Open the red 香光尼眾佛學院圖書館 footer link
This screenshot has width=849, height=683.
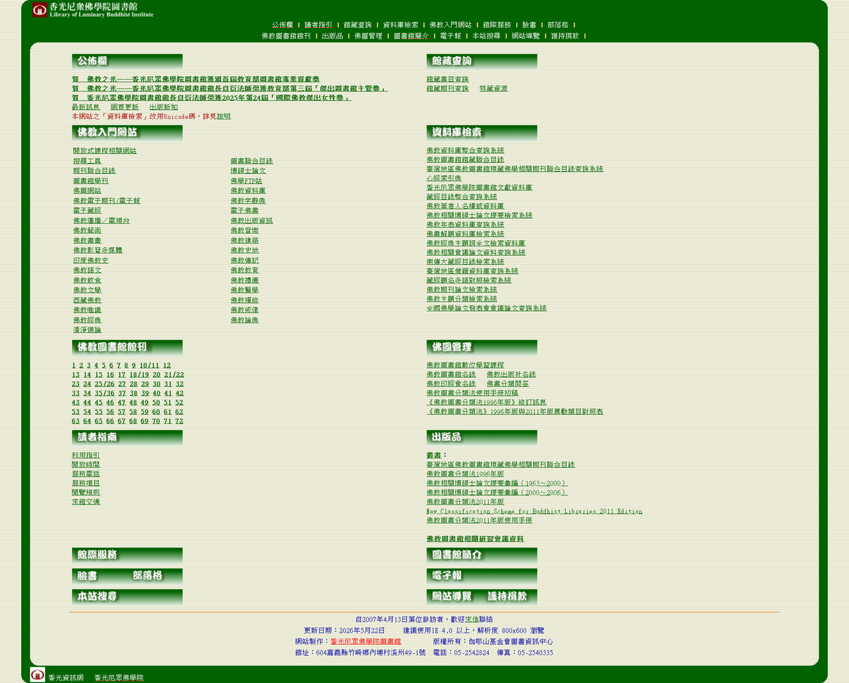(x=366, y=642)
